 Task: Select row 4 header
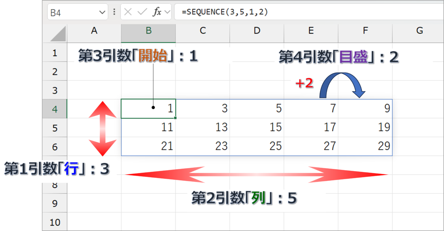(x=54, y=109)
